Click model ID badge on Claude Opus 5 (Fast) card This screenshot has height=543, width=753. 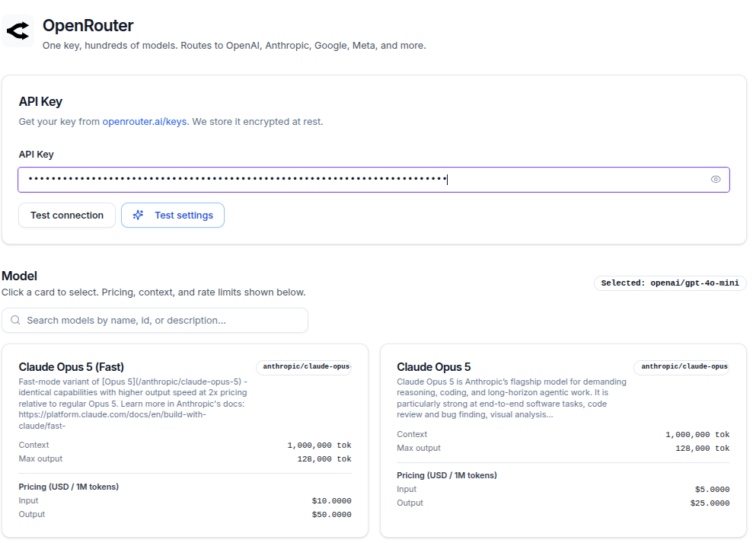click(304, 366)
